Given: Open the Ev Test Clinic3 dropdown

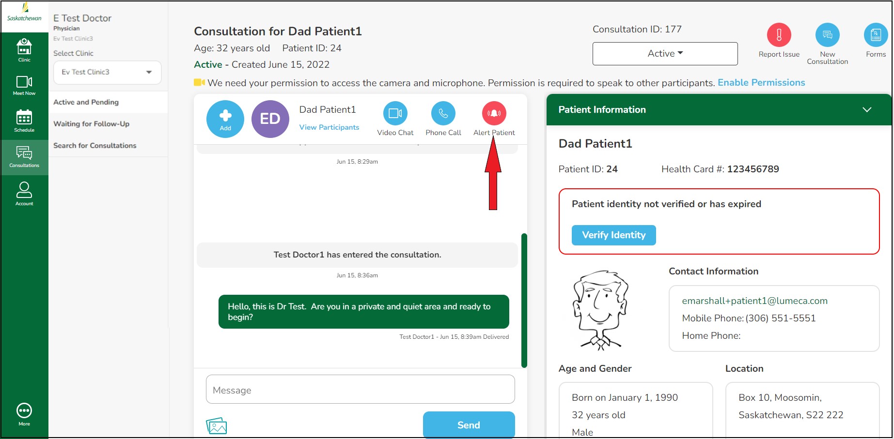Looking at the screenshot, I should pos(107,72).
